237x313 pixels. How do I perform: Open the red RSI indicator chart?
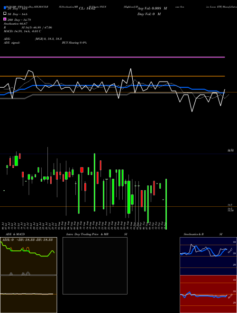(208, 294)
